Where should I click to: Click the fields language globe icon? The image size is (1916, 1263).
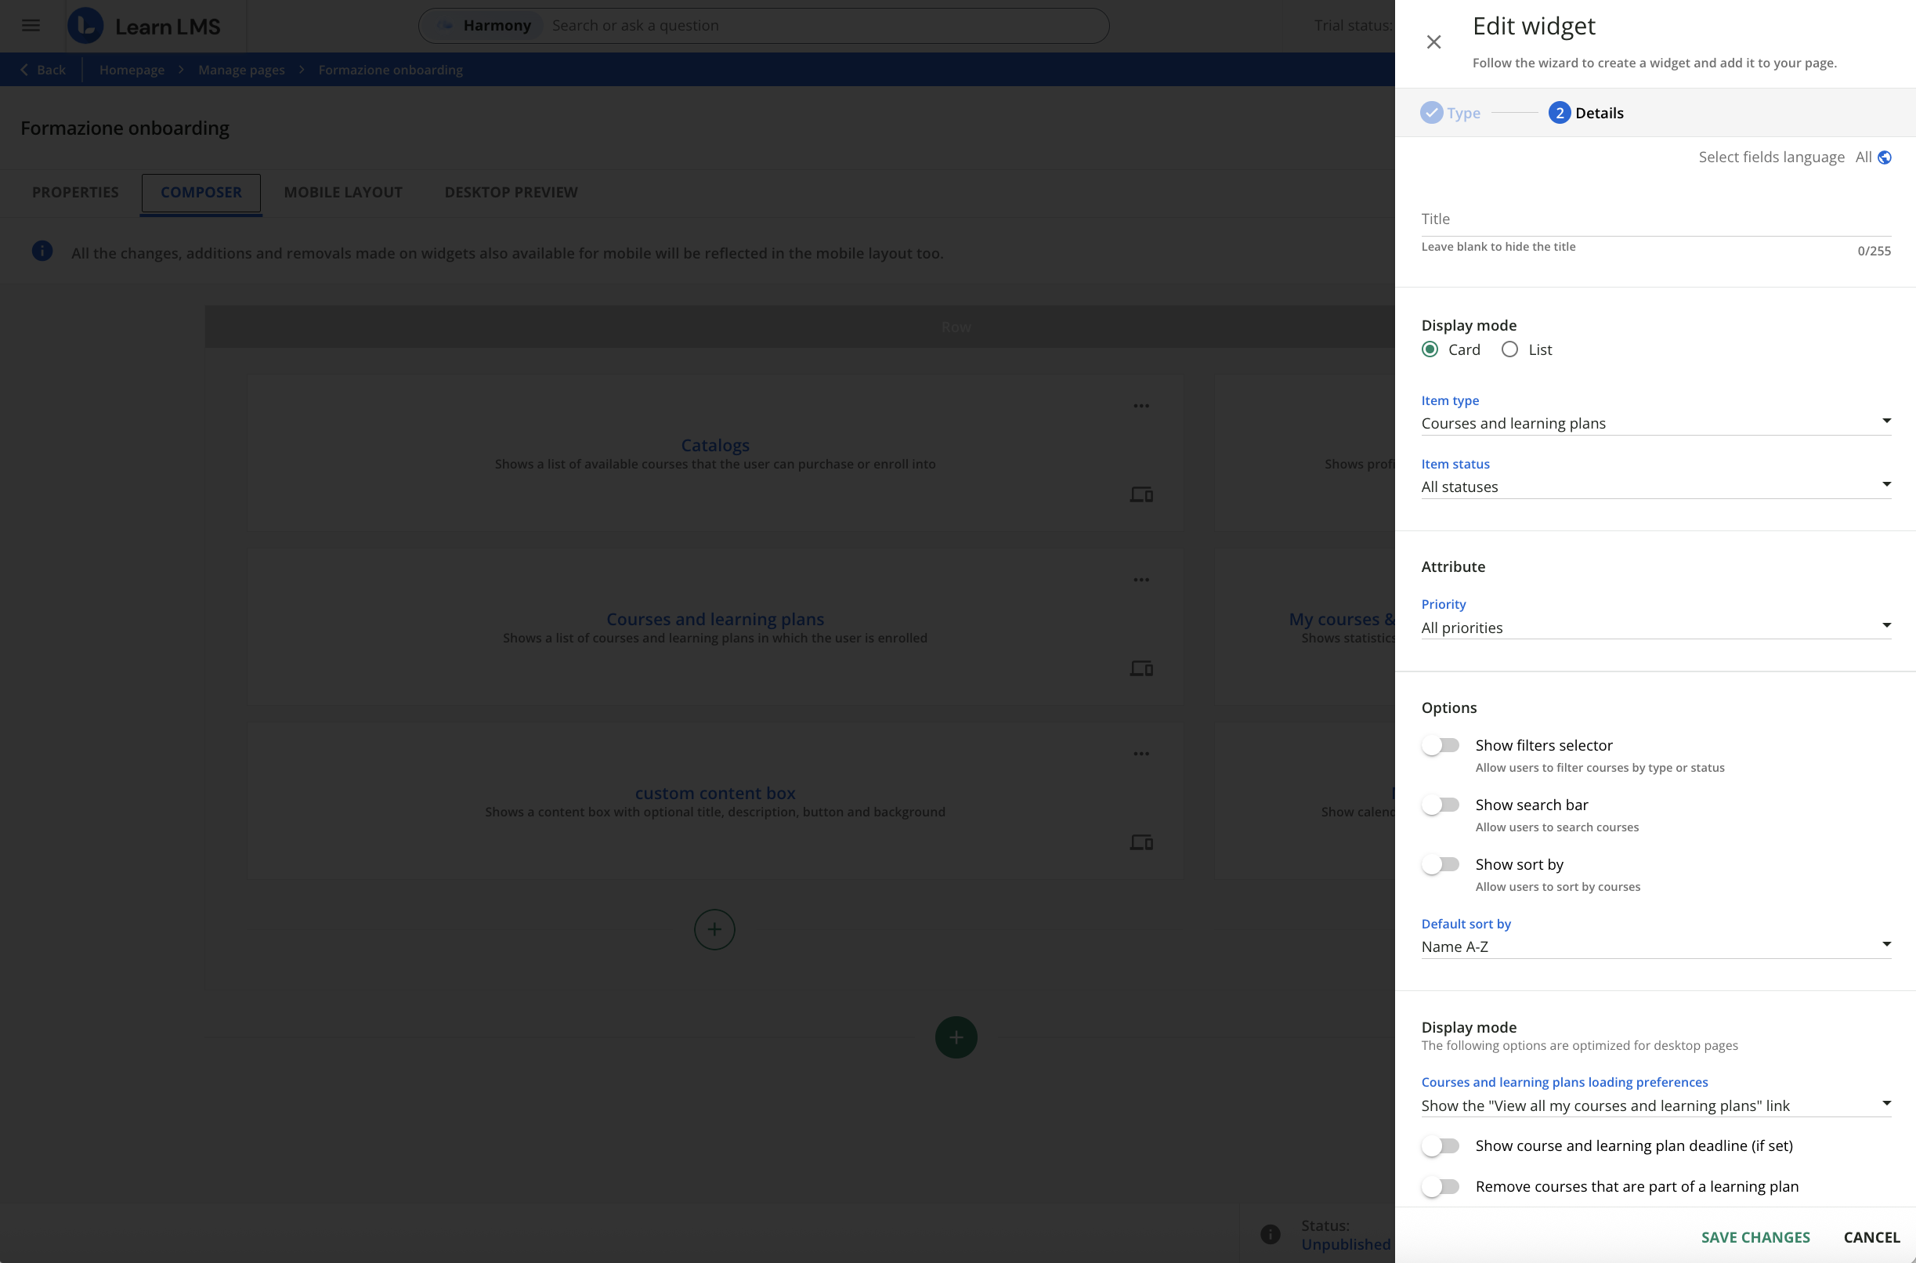[1885, 157]
